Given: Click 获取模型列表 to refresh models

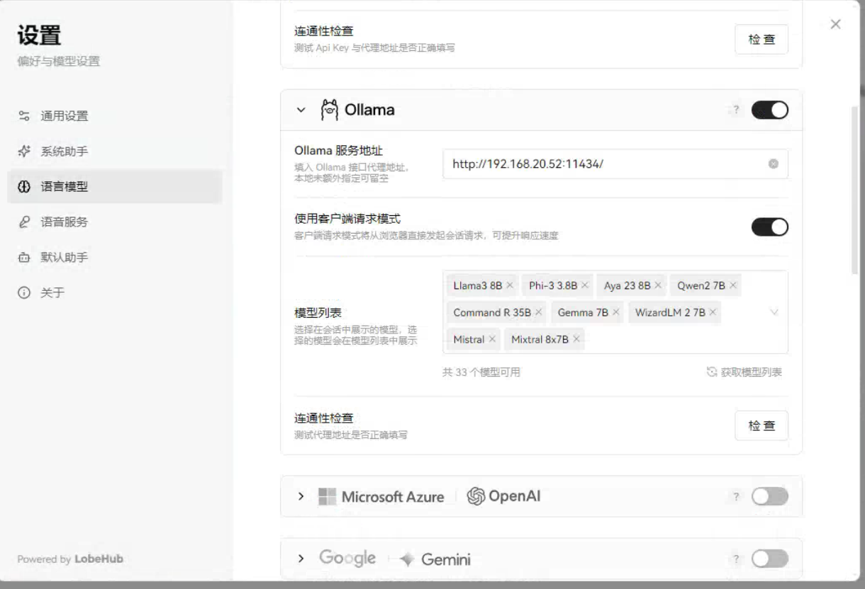Looking at the screenshot, I should (x=744, y=372).
